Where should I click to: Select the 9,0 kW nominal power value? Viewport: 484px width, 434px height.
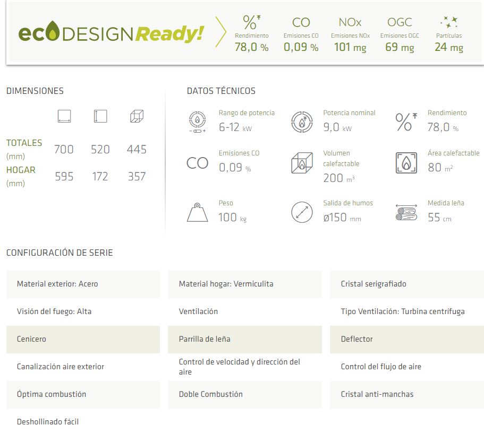tap(337, 127)
